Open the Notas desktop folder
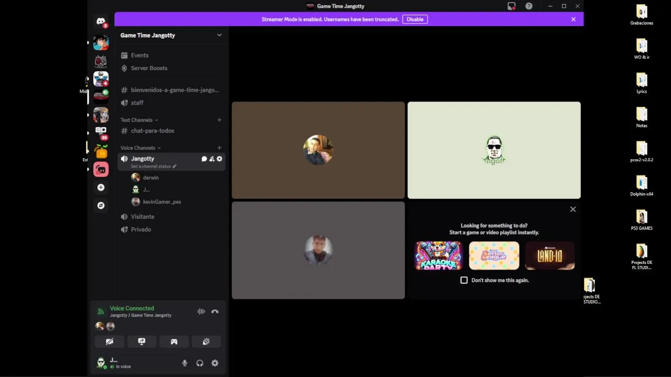Image resolution: width=671 pixels, height=377 pixels. [642, 117]
